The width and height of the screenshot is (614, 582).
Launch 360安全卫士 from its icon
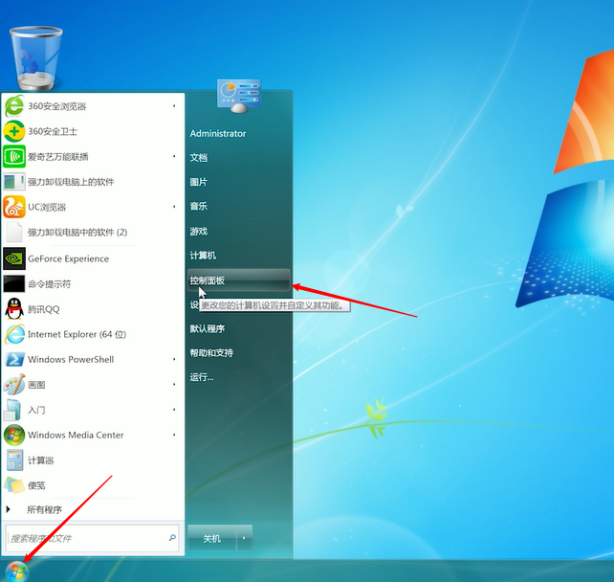pyautogui.click(x=14, y=131)
